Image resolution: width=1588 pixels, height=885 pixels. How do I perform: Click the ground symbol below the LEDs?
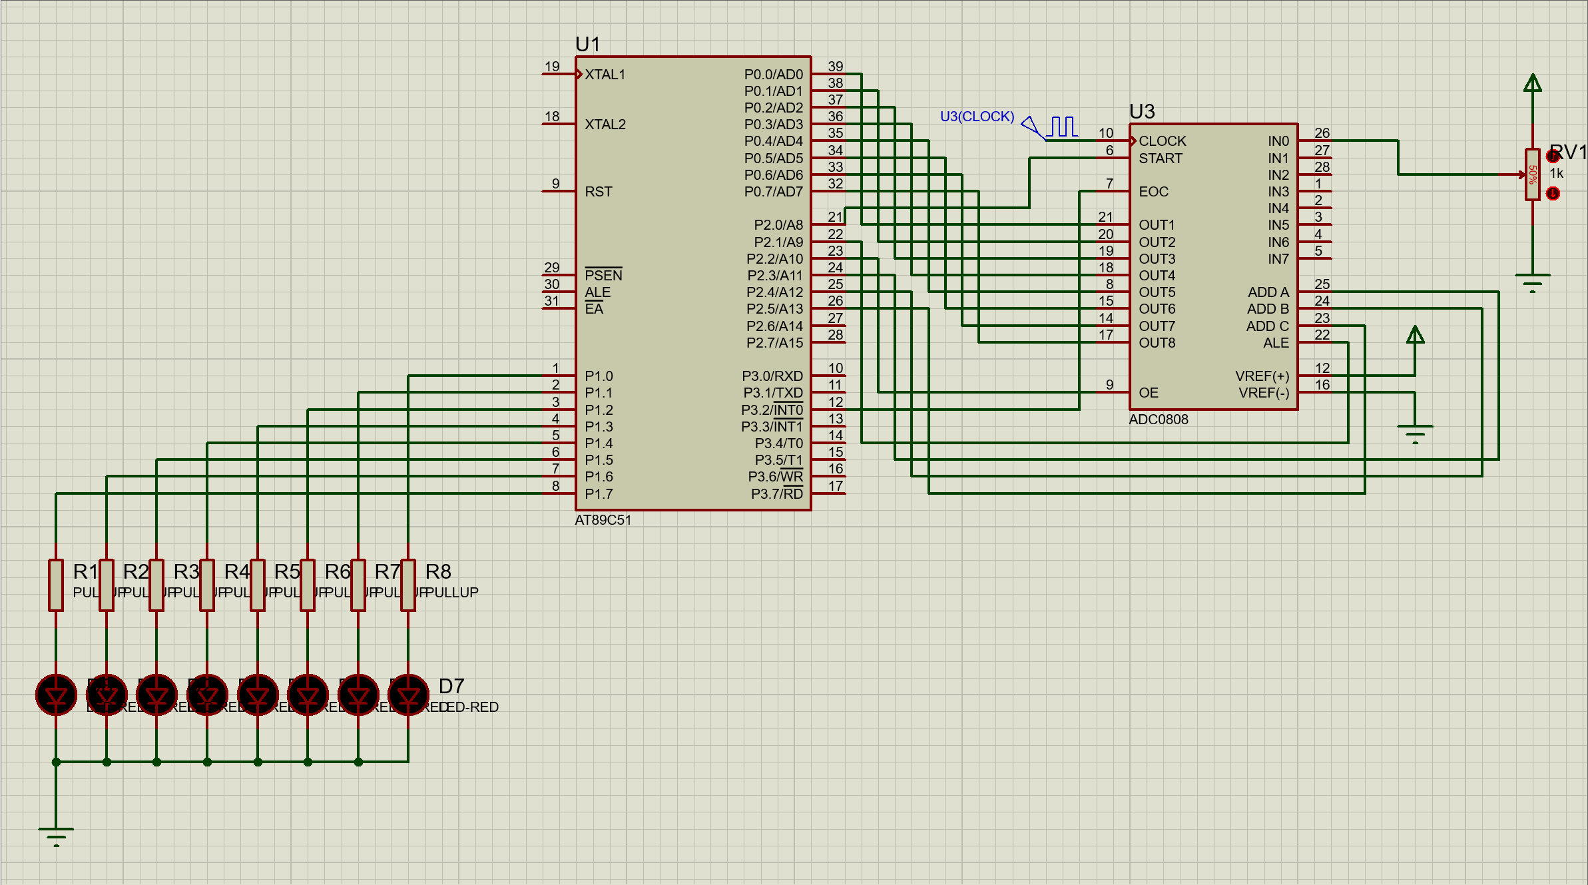point(56,835)
